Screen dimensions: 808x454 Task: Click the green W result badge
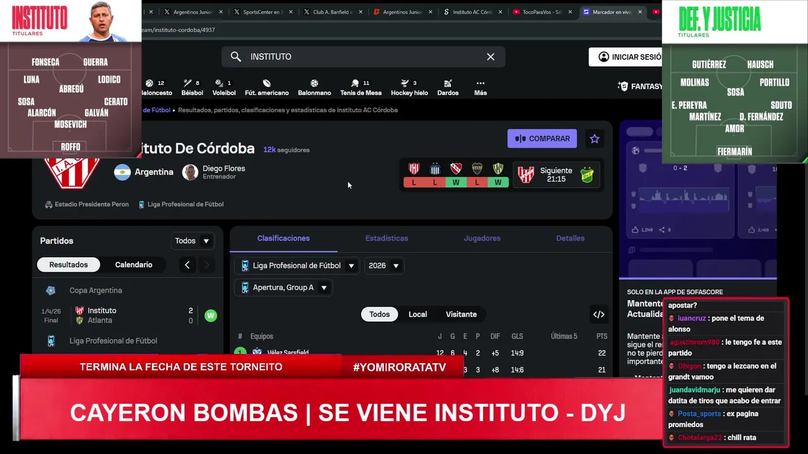click(x=211, y=315)
